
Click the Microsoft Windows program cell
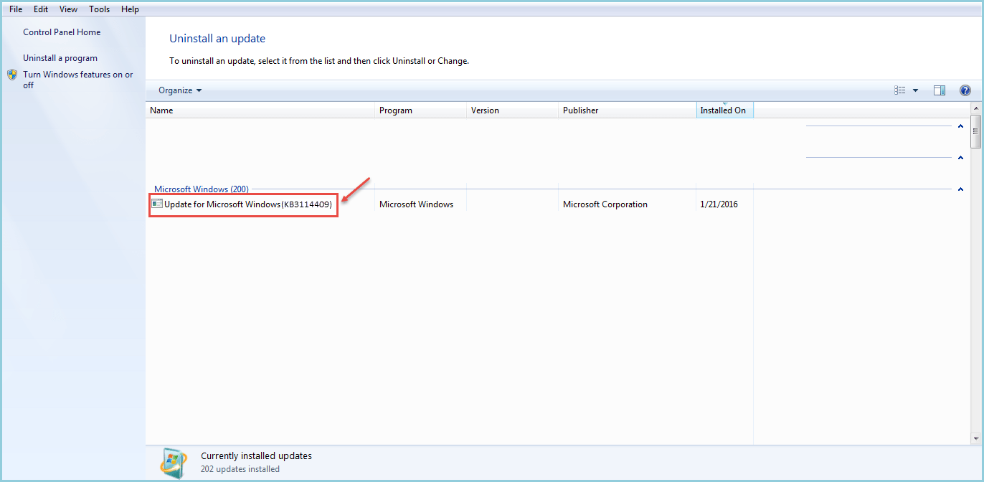[x=416, y=204]
